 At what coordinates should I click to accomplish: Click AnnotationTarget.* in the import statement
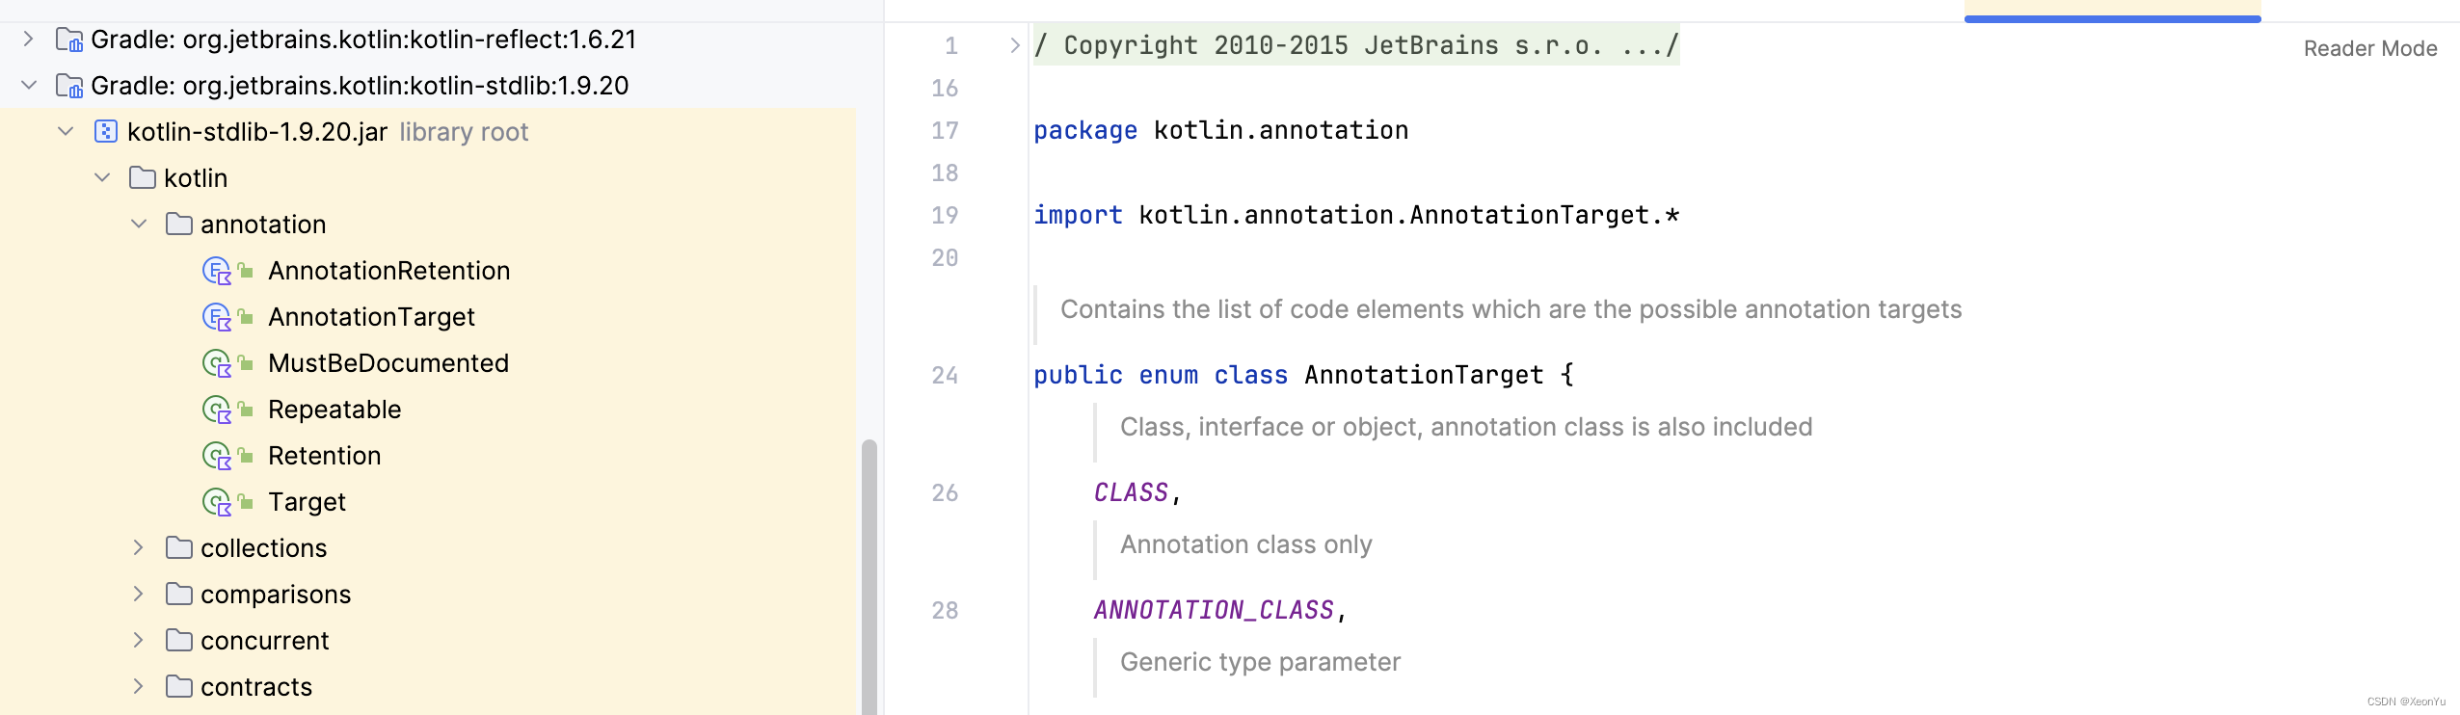(x=1545, y=215)
